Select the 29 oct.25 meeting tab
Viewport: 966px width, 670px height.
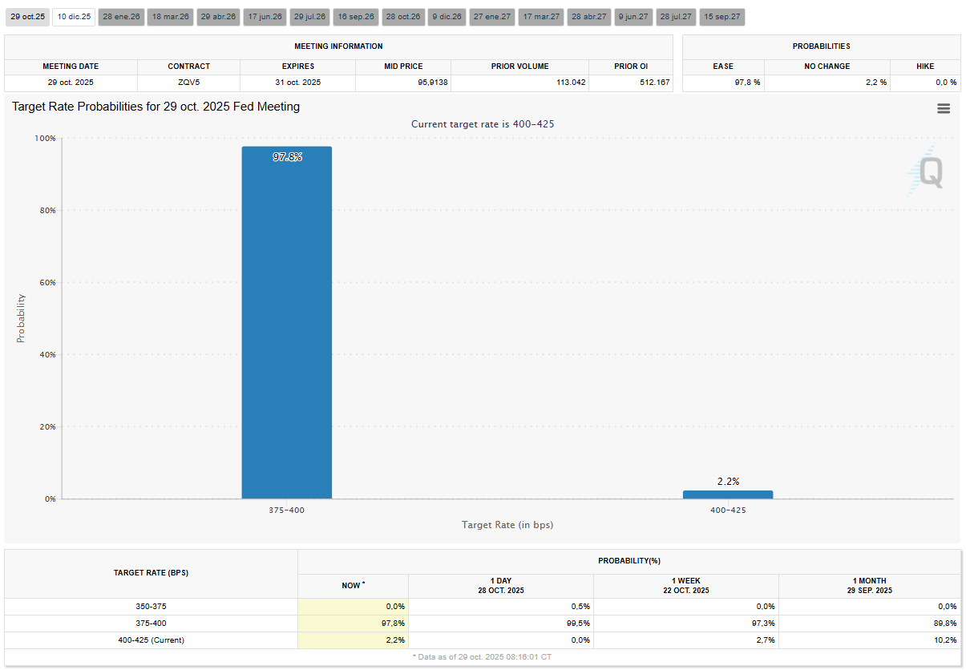pyautogui.click(x=28, y=17)
